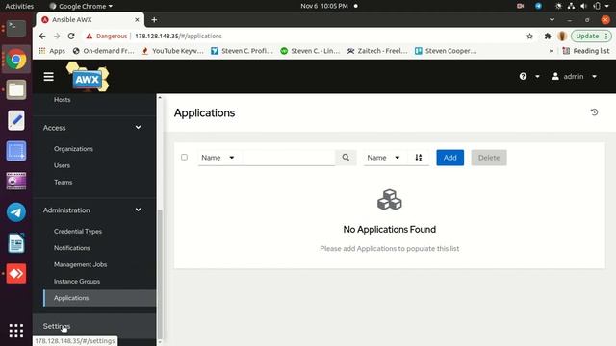Click the Chrome Update button
616x346 pixels.
click(x=591, y=37)
